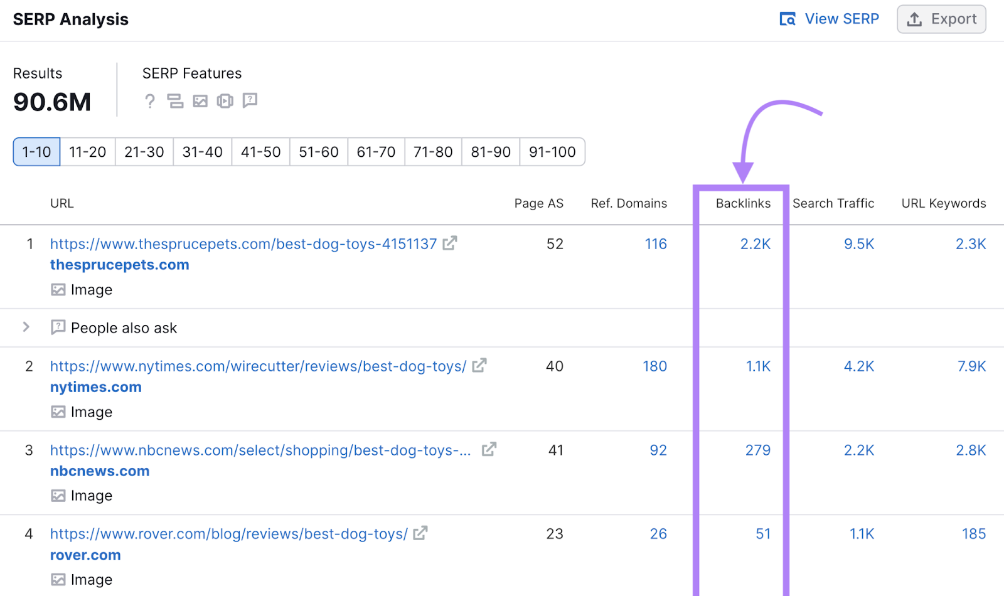Open 9.5K search traffic for thesprucepets
The image size is (1004, 596).
(x=859, y=244)
